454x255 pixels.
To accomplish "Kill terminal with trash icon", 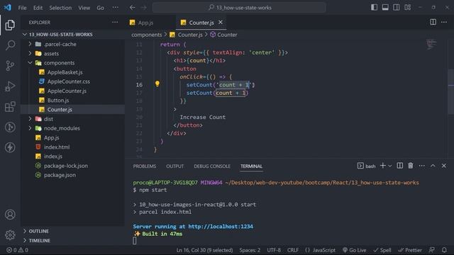I will pyautogui.click(x=411, y=166).
